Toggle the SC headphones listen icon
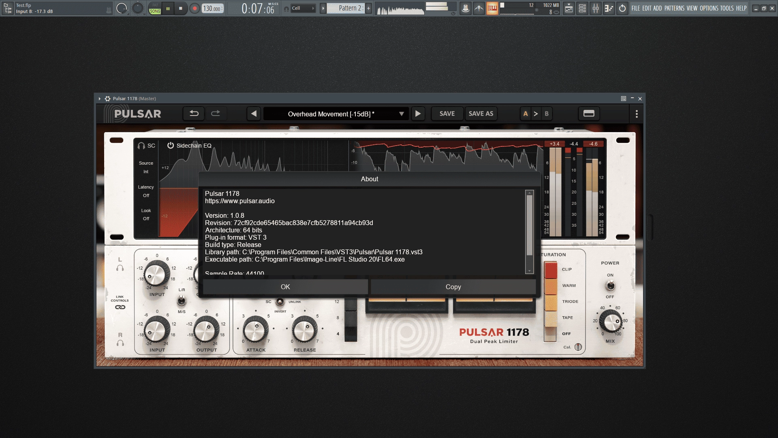The width and height of the screenshot is (778, 438). point(141,146)
